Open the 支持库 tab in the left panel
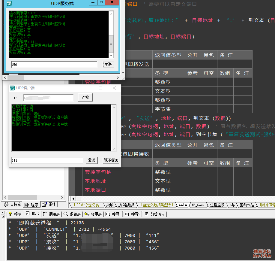 [12, 204]
